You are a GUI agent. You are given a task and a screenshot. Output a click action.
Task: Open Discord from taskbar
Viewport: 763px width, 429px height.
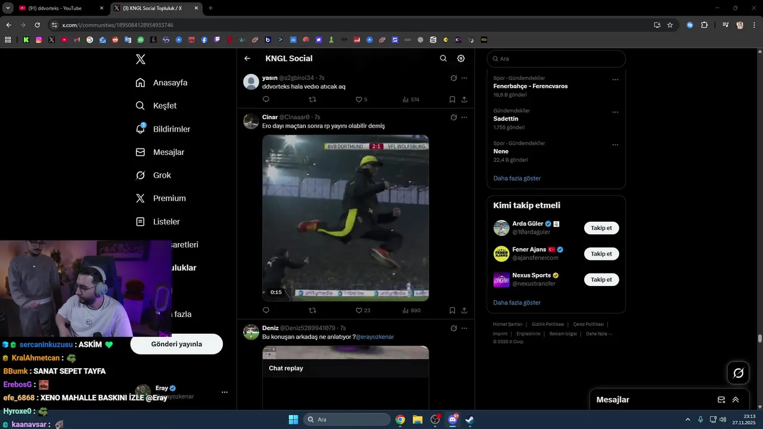pos(452,419)
